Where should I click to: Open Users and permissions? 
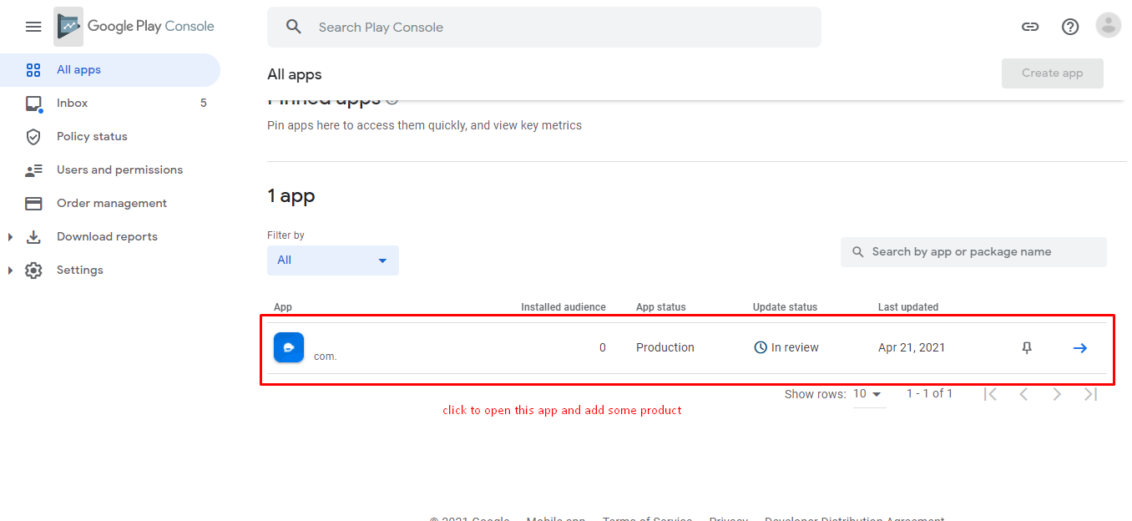point(119,170)
